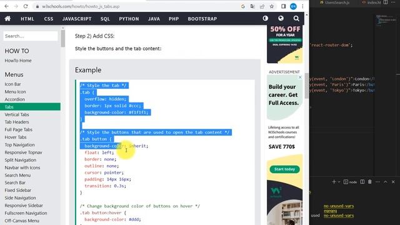Screen dimensions: 400x225
Task: Open Chrome three-dot menu
Action: (302, 6)
